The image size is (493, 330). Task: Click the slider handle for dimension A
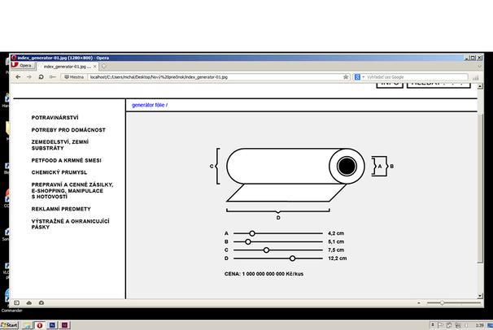tap(252, 233)
